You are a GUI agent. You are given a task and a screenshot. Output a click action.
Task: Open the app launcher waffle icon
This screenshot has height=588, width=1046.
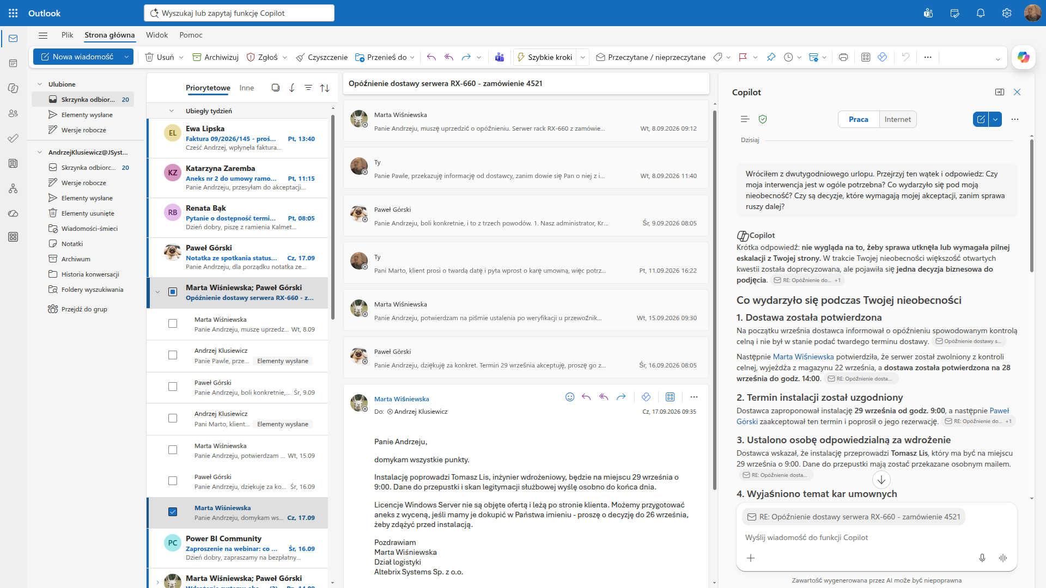pos(13,13)
